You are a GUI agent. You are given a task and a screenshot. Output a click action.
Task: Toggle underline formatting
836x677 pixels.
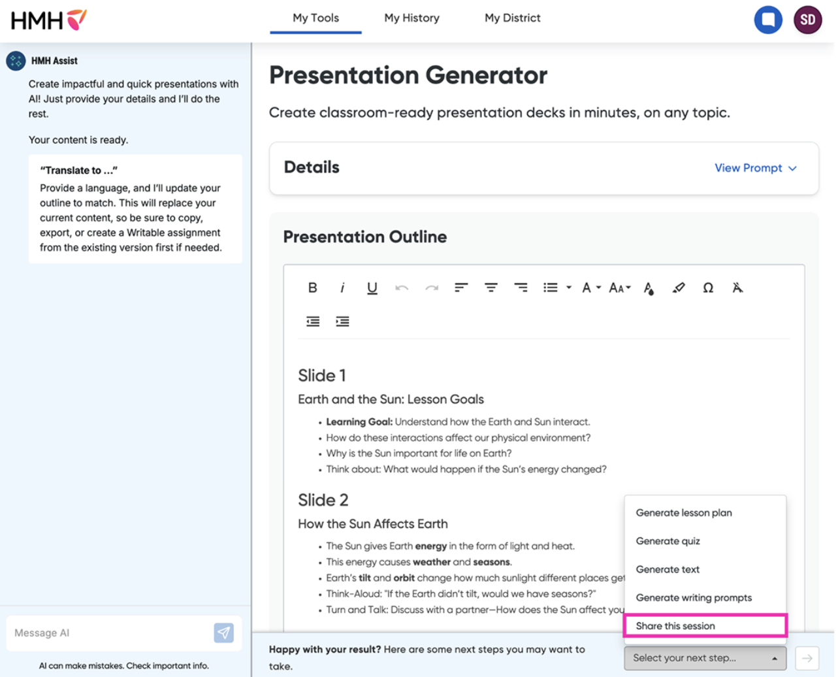coord(372,288)
